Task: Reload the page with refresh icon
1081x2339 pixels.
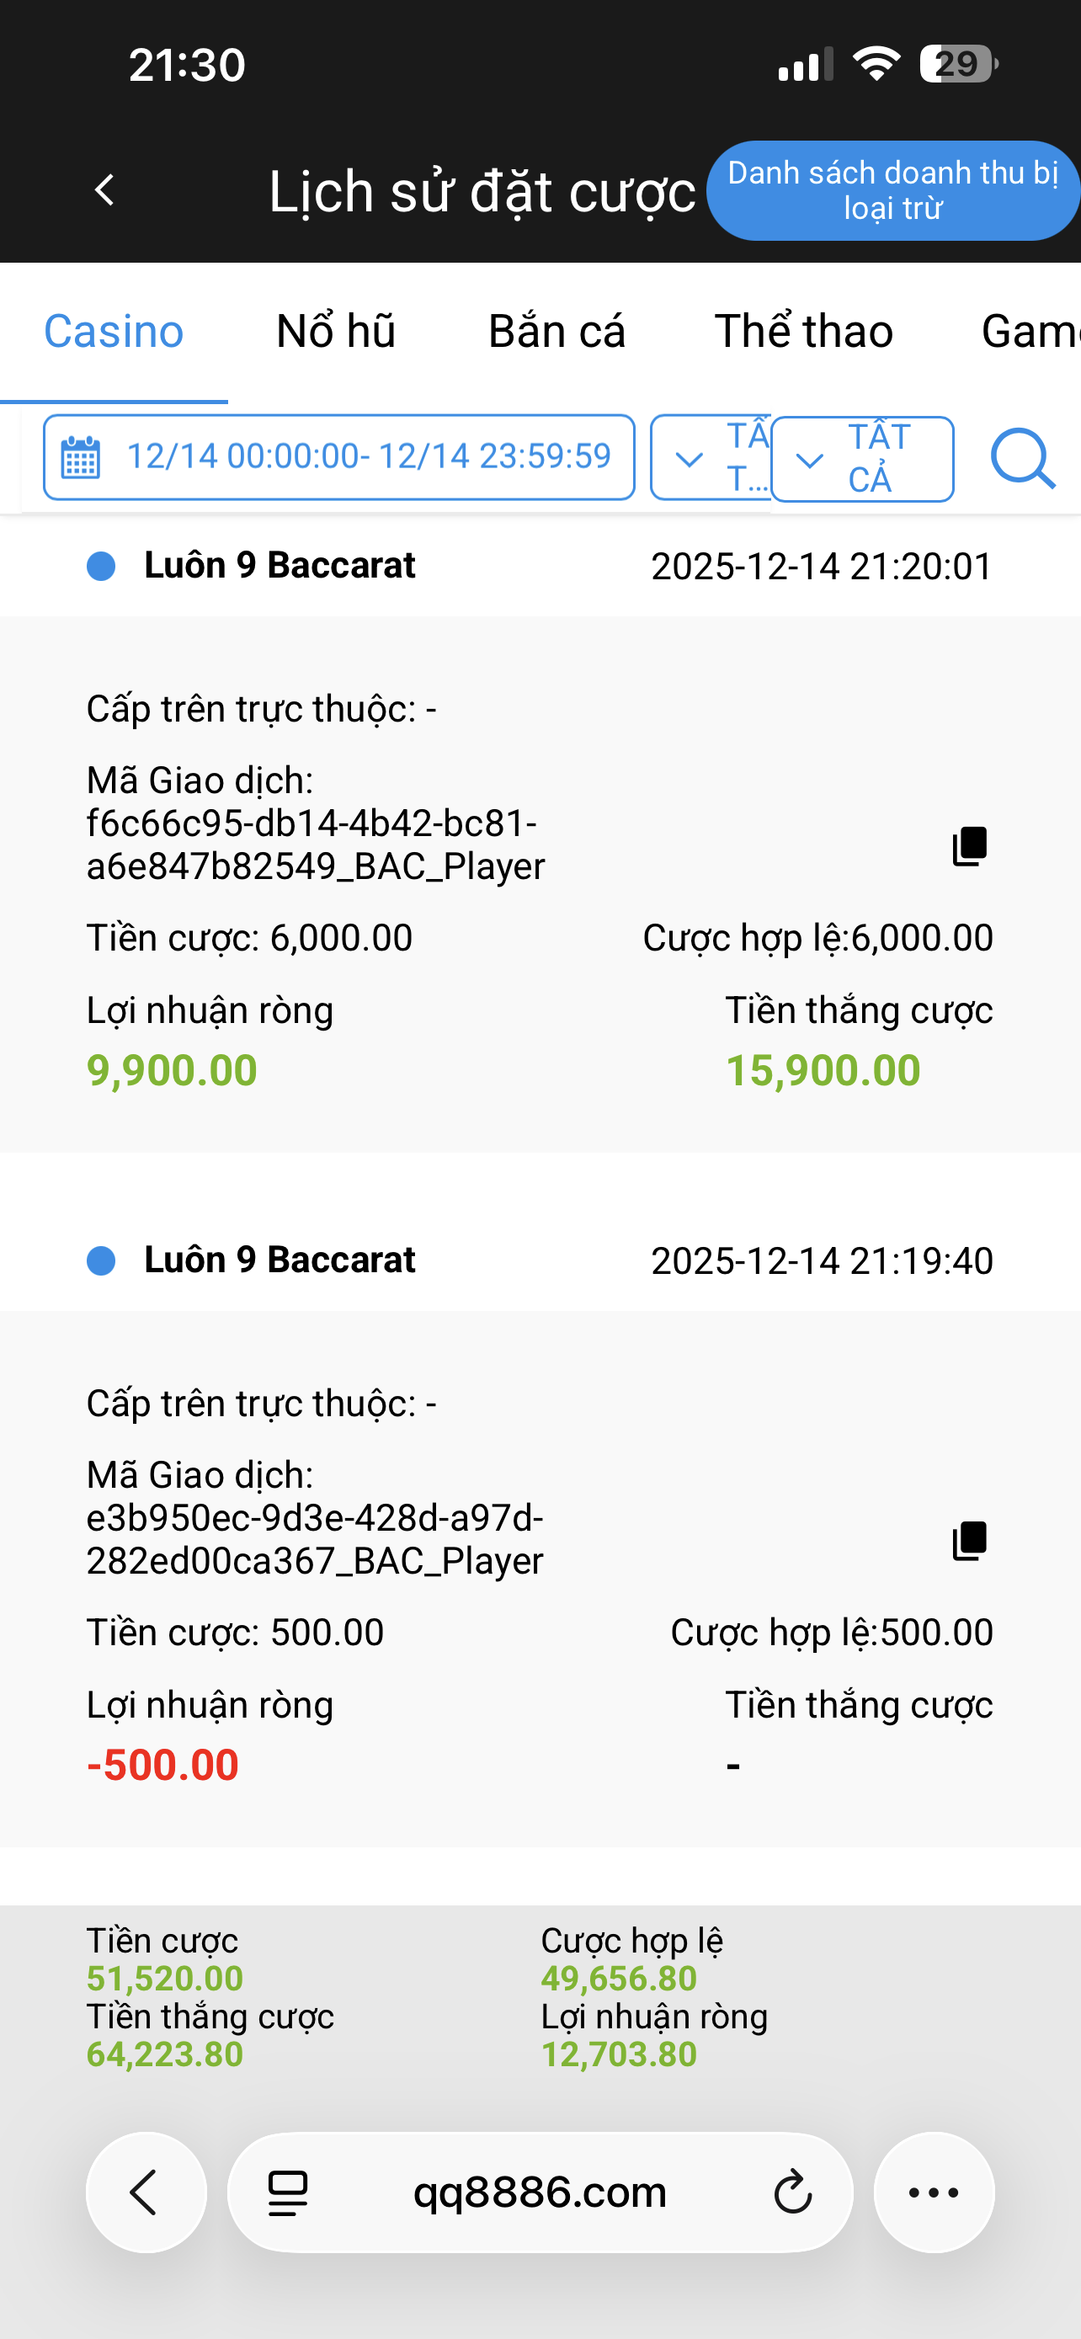Action: (792, 2192)
